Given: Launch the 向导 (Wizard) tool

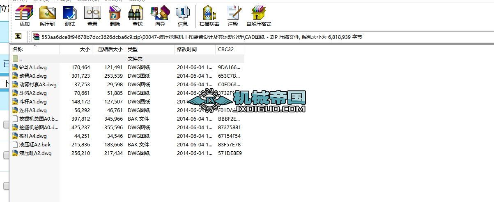Looking at the screenshot, I should (160, 16).
